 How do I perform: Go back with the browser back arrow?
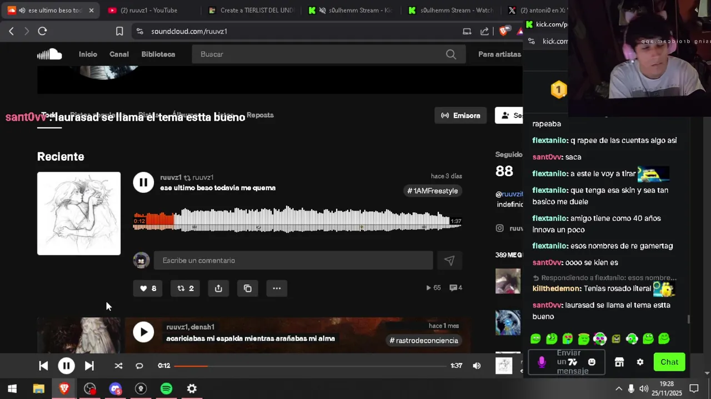coord(11,31)
